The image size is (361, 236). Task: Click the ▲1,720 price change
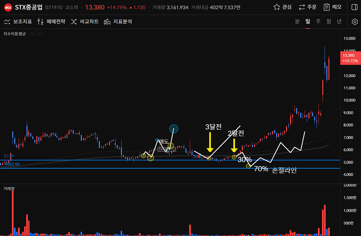pyautogui.click(x=138, y=7)
